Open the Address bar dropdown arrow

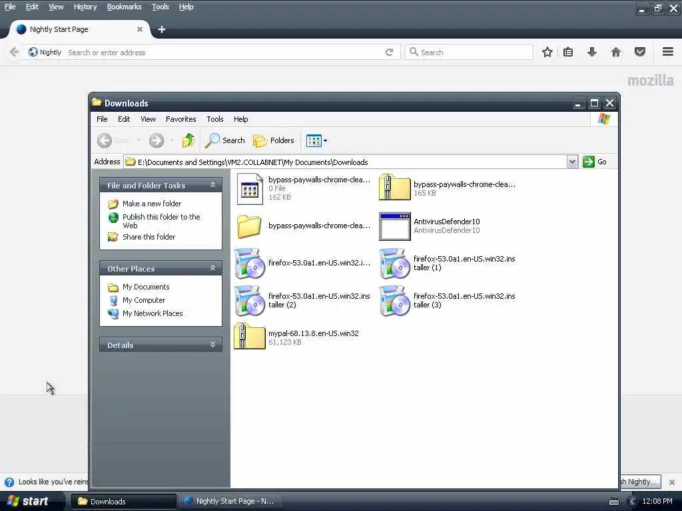coord(572,162)
